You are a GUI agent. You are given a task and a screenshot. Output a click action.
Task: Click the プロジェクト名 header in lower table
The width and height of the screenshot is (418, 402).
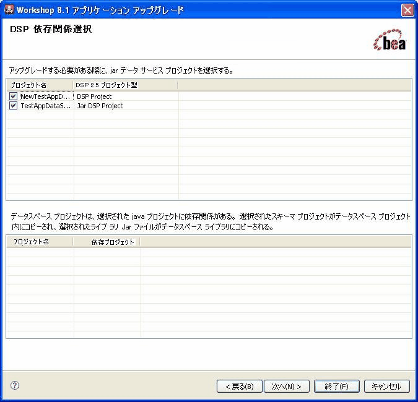click(40, 242)
